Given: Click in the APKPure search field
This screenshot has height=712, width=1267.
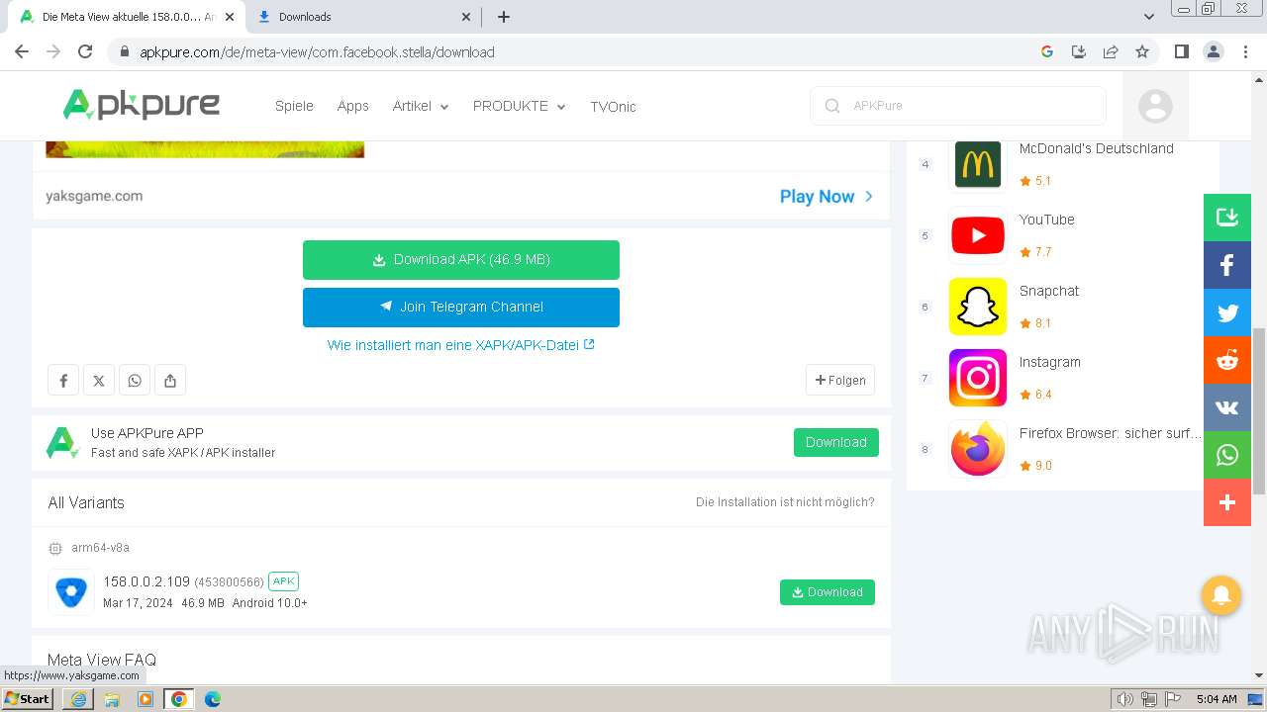Looking at the screenshot, I should point(958,106).
